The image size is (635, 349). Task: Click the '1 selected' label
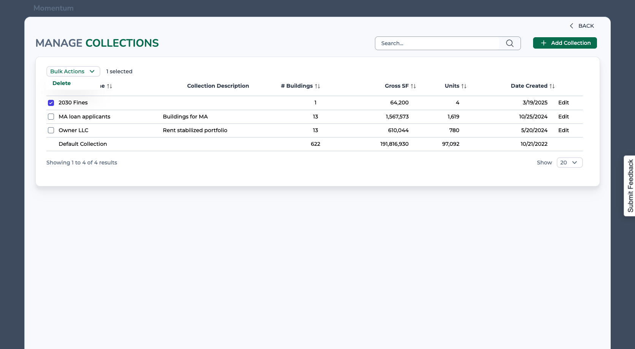(x=119, y=71)
